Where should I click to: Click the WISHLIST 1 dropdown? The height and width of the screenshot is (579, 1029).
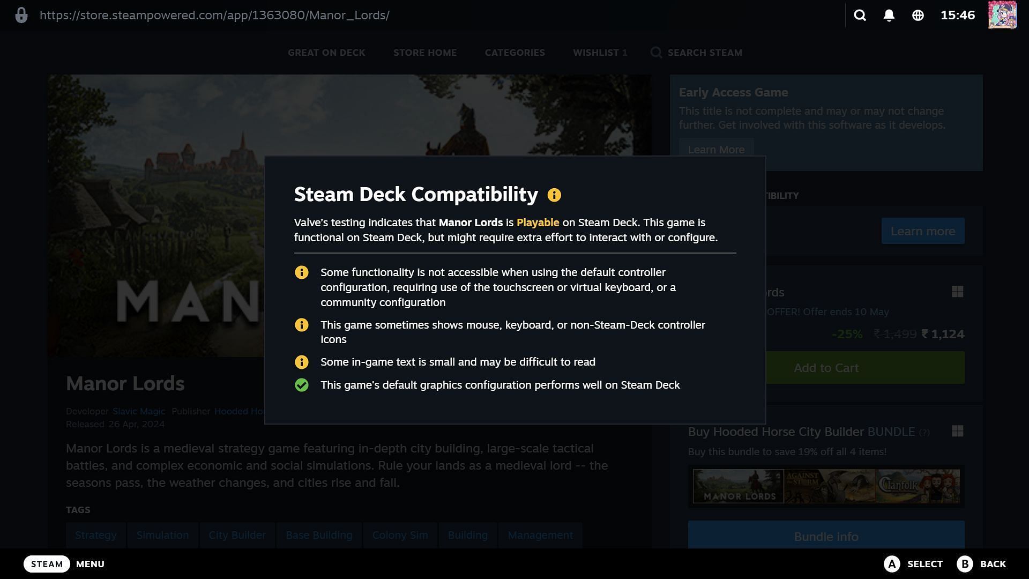point(599,51)
